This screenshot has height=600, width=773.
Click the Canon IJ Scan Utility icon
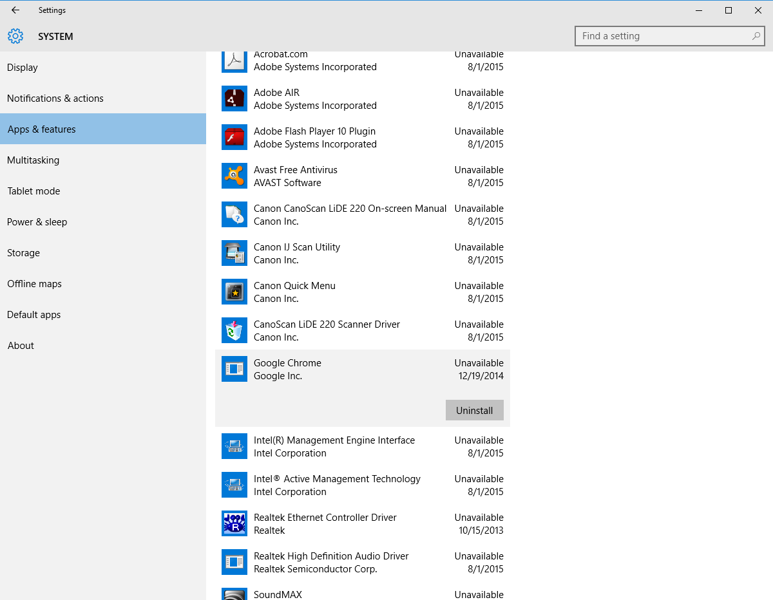[234, 253]
